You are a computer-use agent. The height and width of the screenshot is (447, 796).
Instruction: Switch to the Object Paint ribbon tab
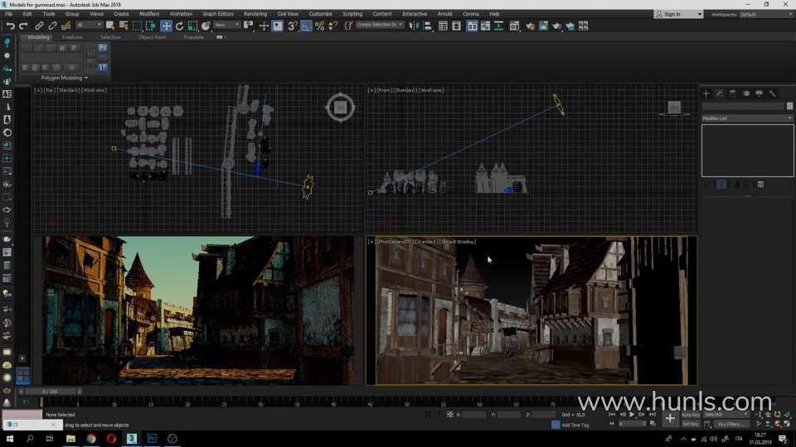153,37
